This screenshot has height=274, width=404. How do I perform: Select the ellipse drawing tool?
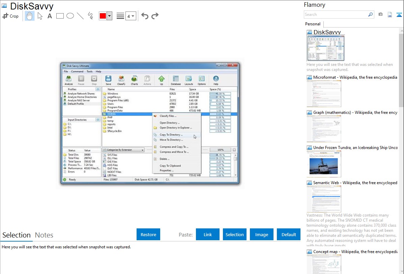(70, 16)
